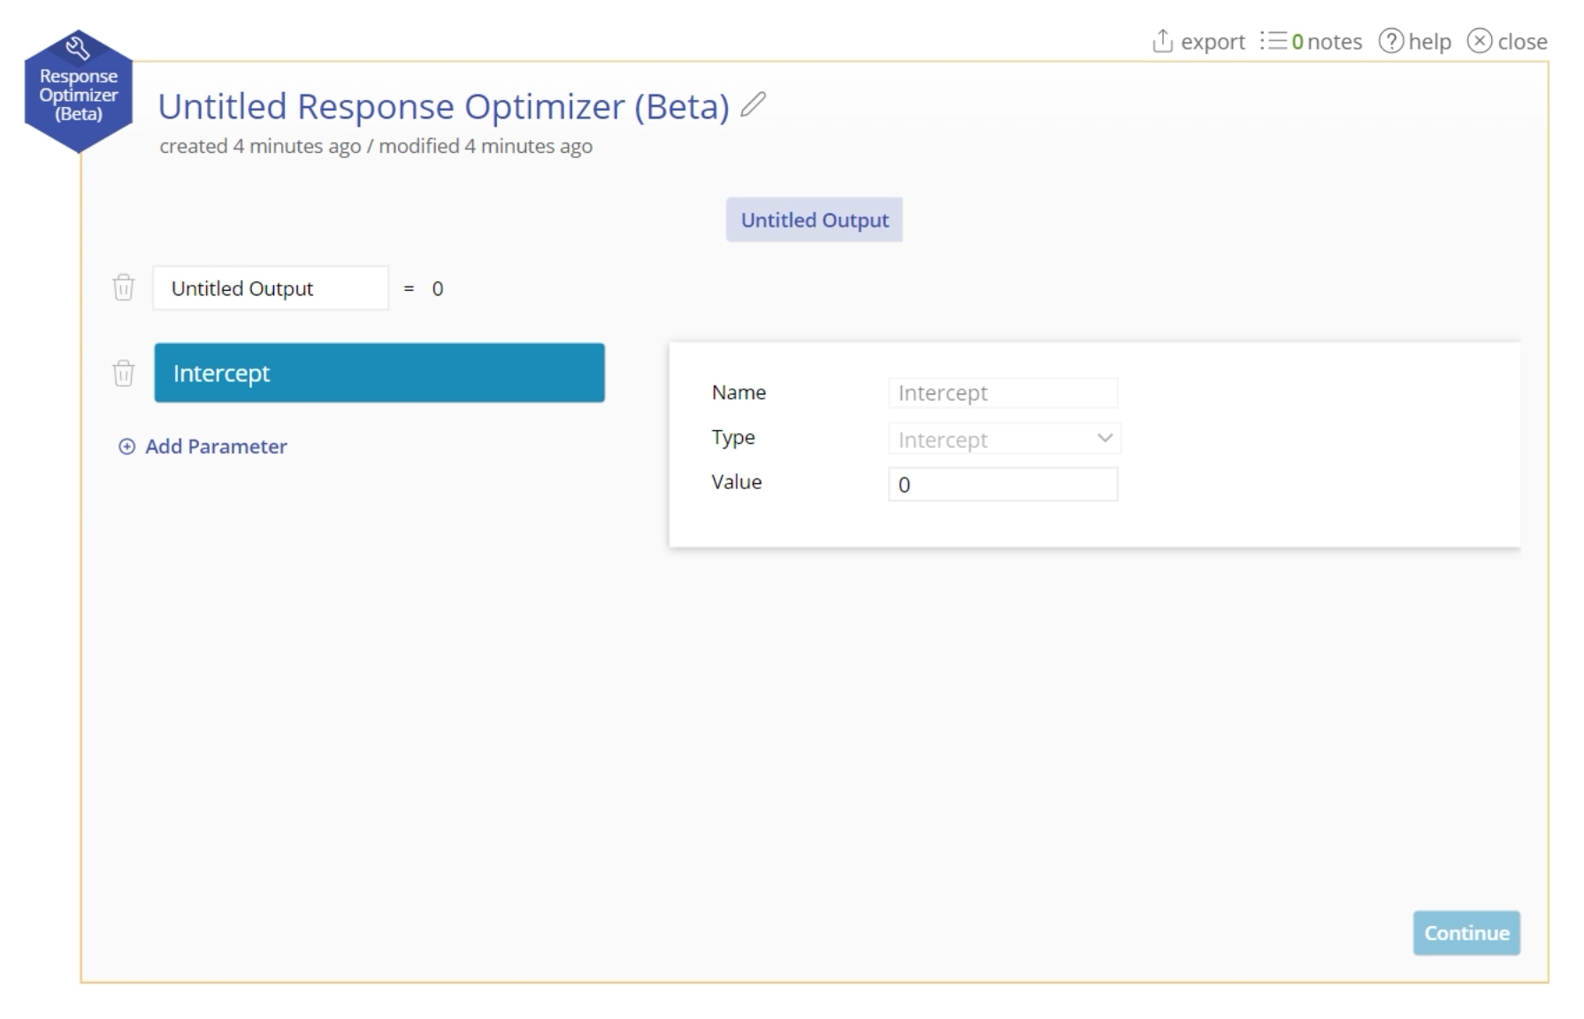Delete the Intercept parameter with the trash icon
Screen dimensions: 1584x1019
124,373
